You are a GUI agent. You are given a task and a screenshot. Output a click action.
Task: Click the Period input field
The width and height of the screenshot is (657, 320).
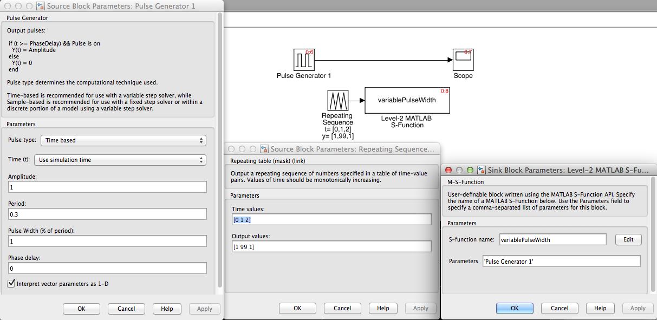[x=107, y=214]
